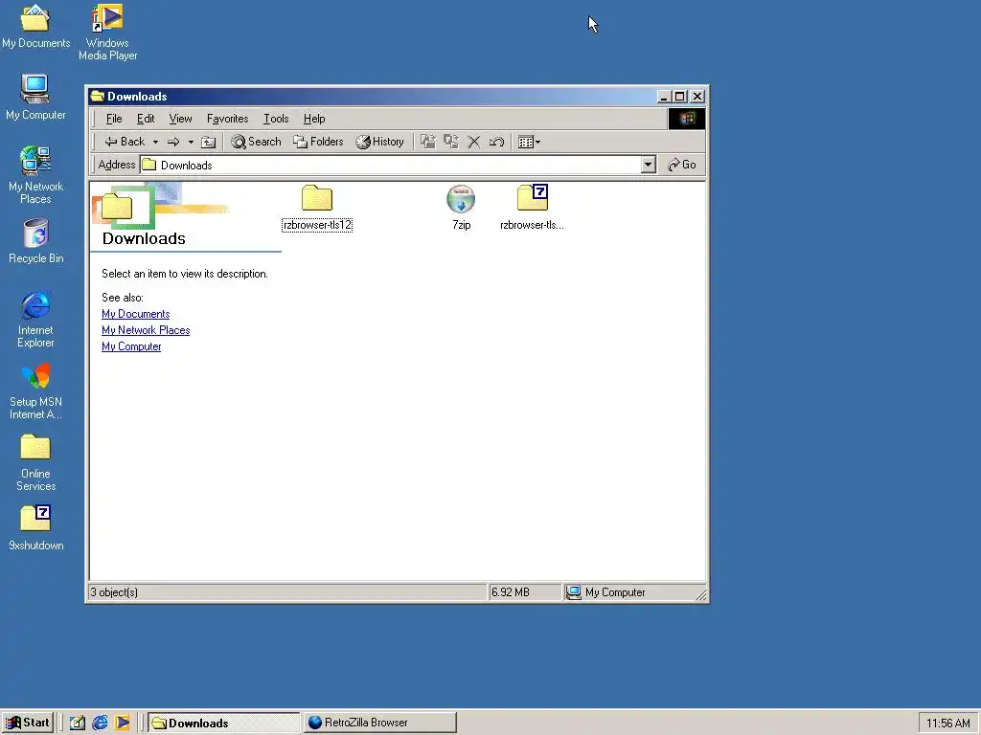
Task: Click the Windows logo throbber
Action: pyautogui.click(x=687, y=119)
